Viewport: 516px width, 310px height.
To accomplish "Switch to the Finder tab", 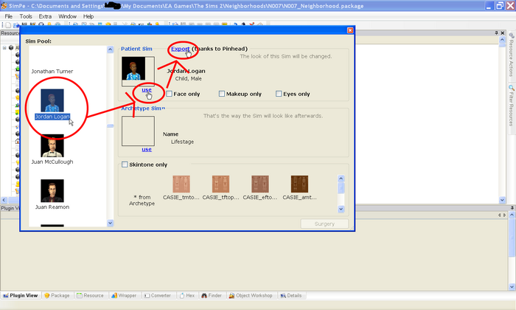I will (212, 295).
